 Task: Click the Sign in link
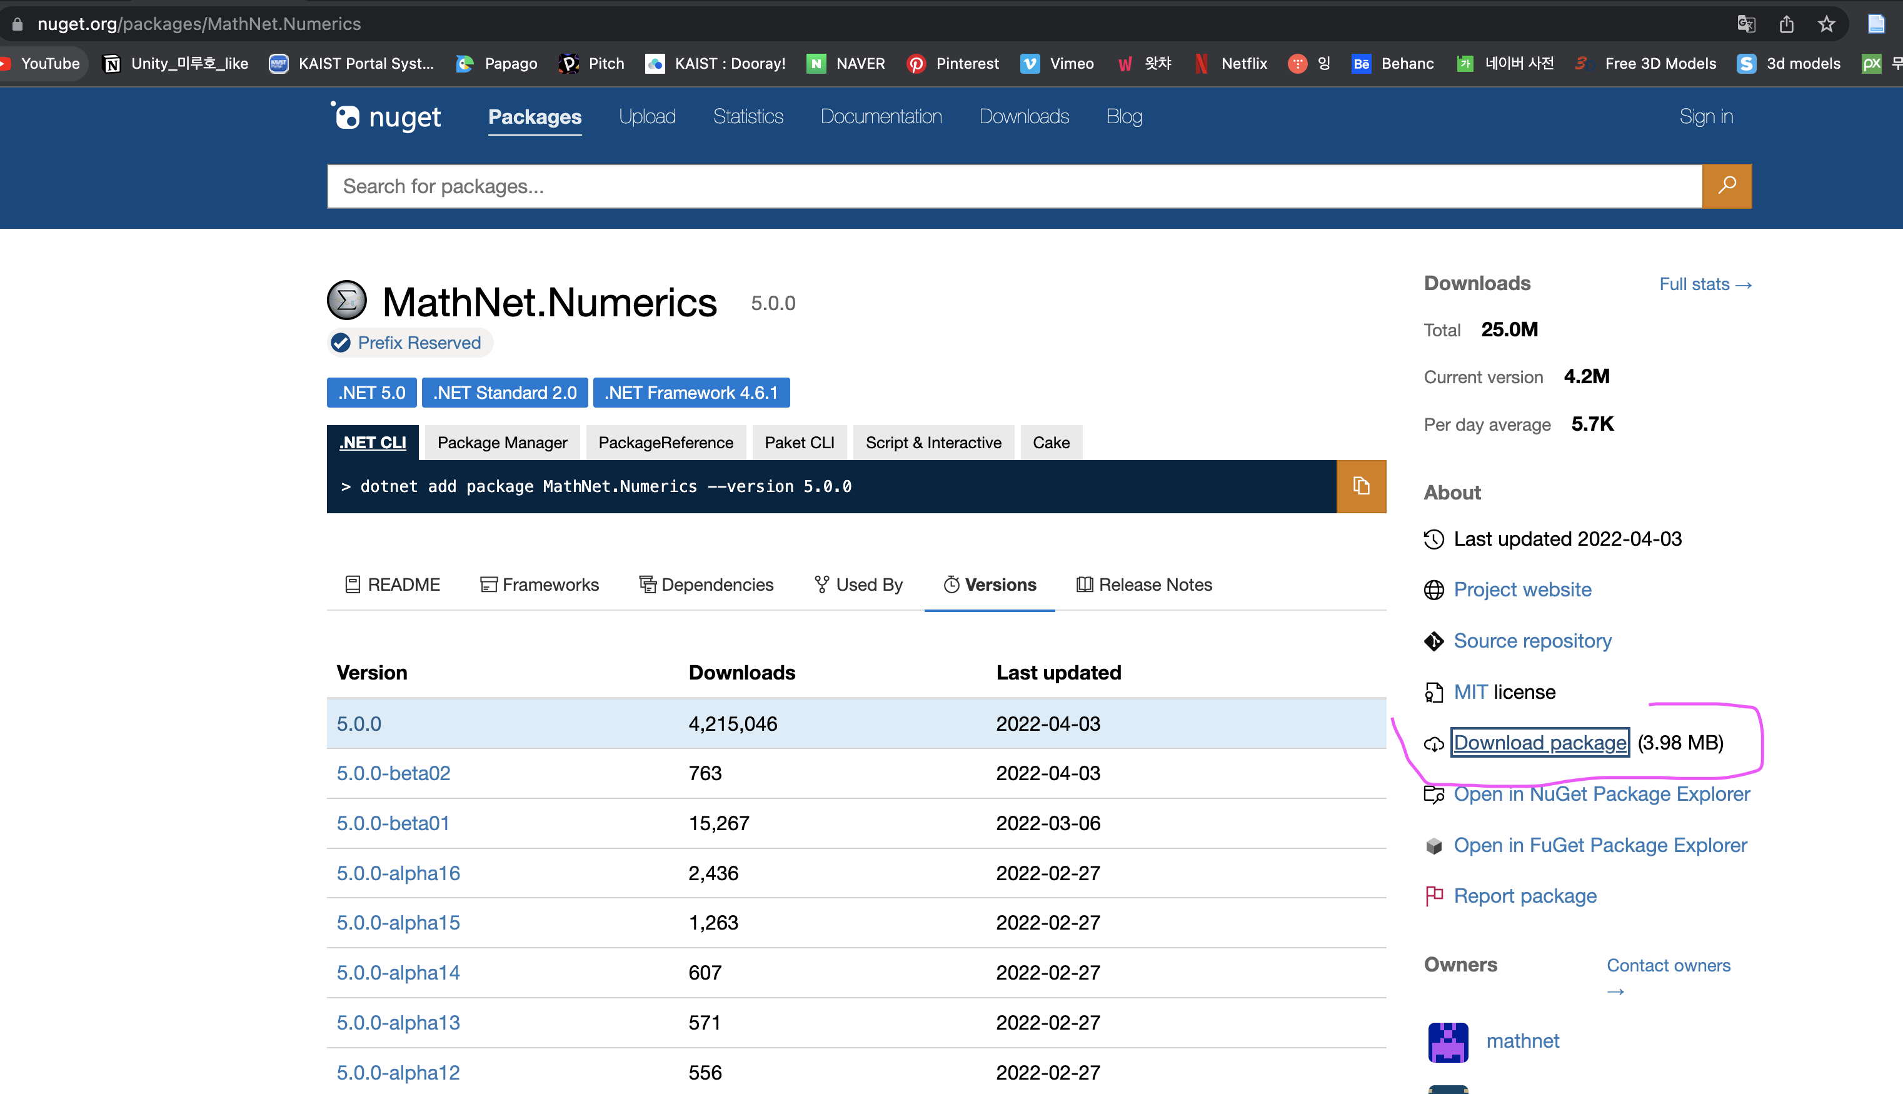(x=1705, y=116)
